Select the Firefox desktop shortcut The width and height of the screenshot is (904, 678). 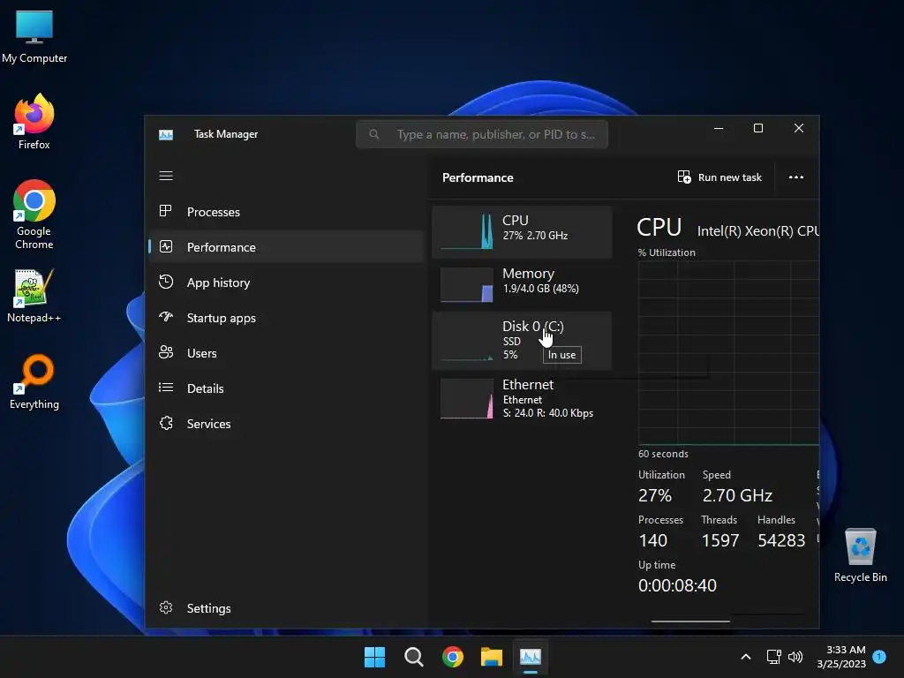34,122
